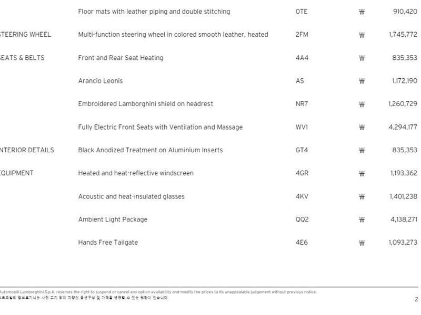Select the Multi-function steering wheel description

[x=173, y=35]
